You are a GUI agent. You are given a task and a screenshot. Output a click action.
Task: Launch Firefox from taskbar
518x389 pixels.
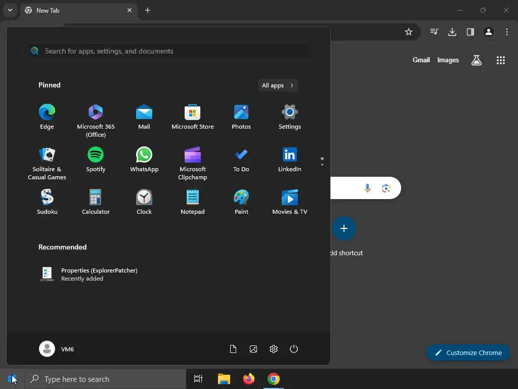(x=249, y=379)
